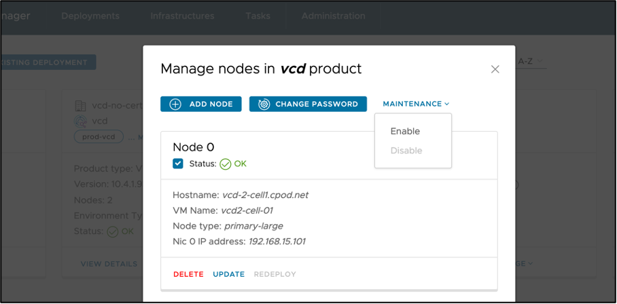
Task: Click the deployment card's Status OK check icon
Action: pos(112,231)
